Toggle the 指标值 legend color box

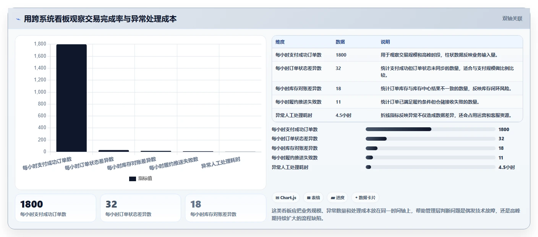(133, 179)
